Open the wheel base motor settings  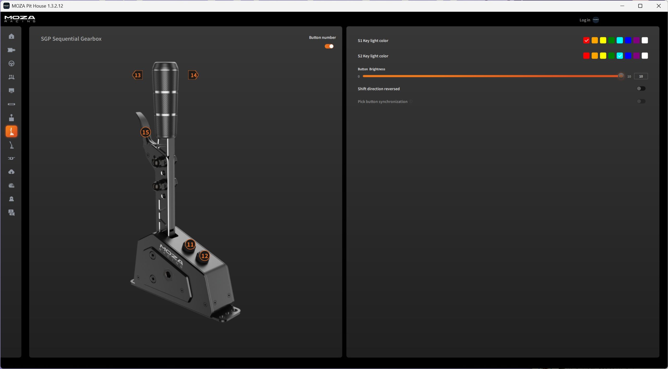[11, 50]
